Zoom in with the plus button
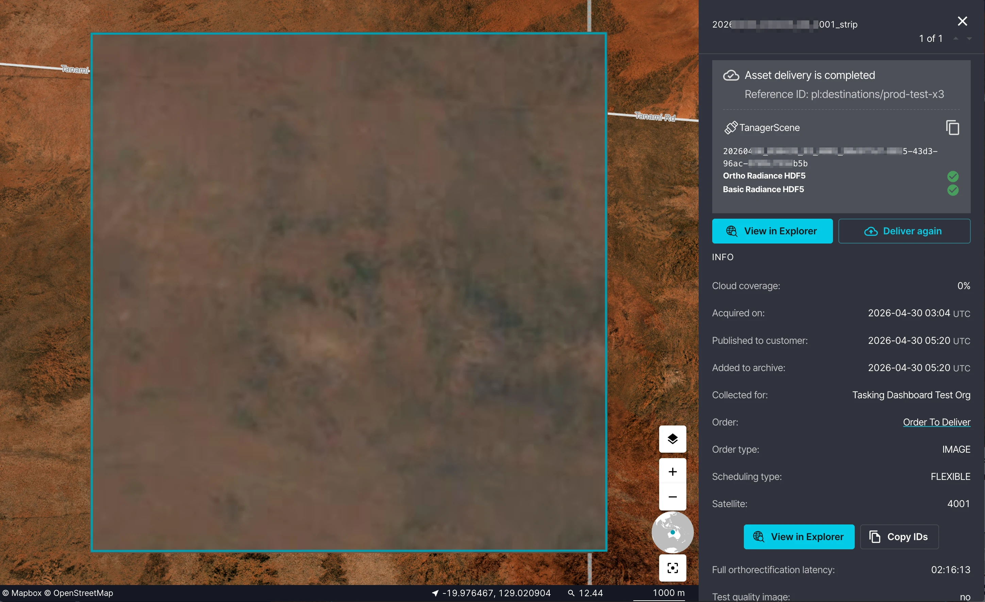Screen dimensions: 985x602 (x=672, y=472)
